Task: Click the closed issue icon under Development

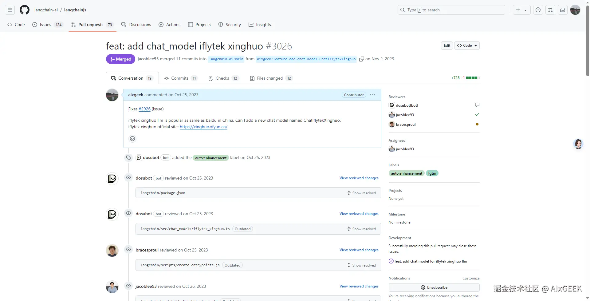Action: point(391,261)
